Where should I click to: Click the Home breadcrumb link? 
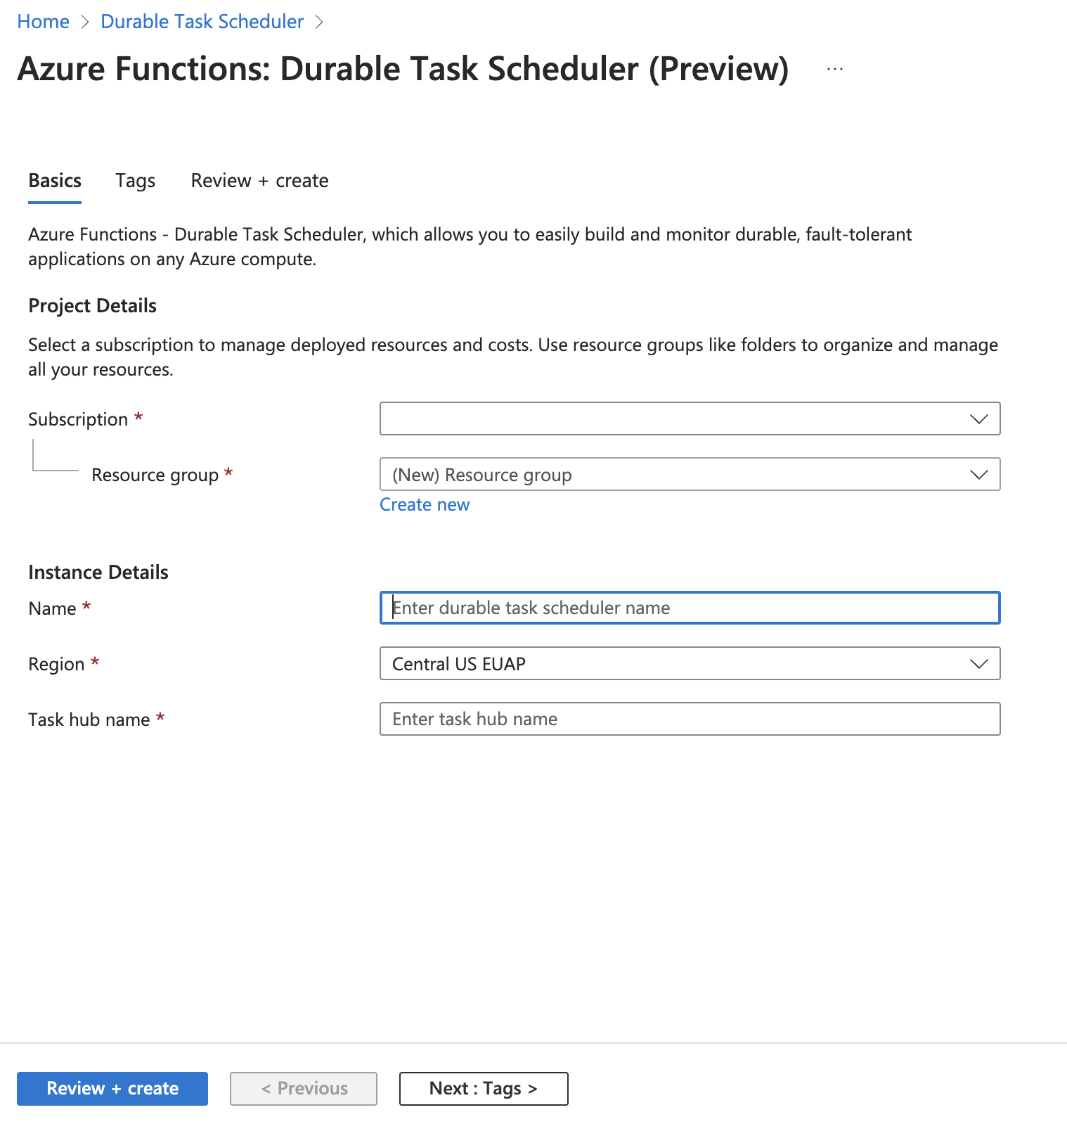click(43, 22)
